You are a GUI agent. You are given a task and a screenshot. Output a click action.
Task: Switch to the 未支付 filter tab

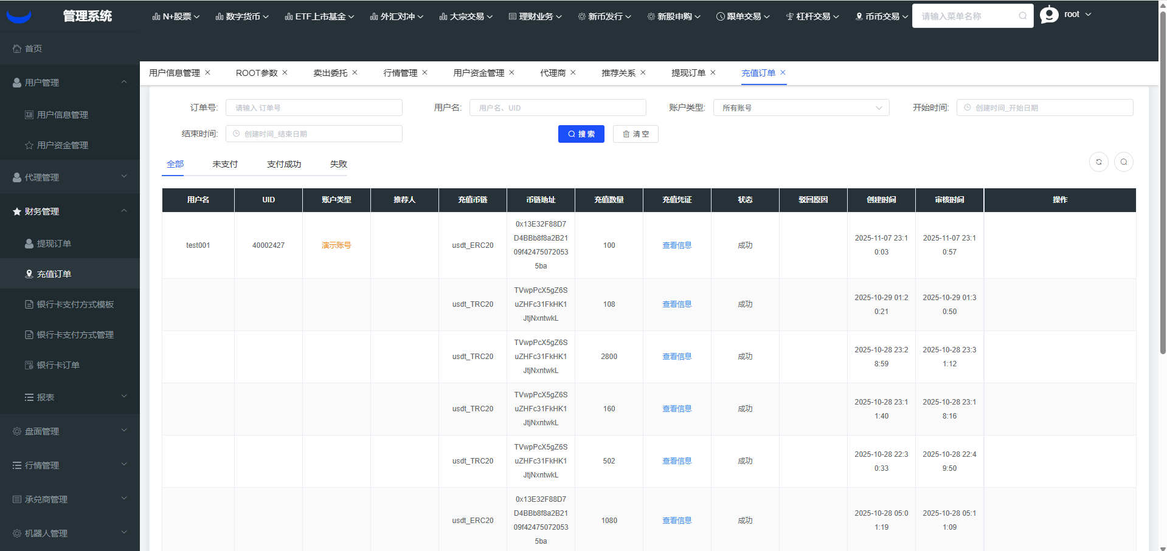[225, 164]
